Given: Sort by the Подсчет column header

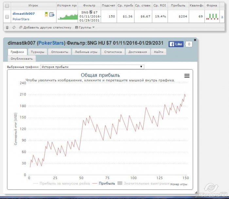Looking at the screenshot, I should coord(109,6).
